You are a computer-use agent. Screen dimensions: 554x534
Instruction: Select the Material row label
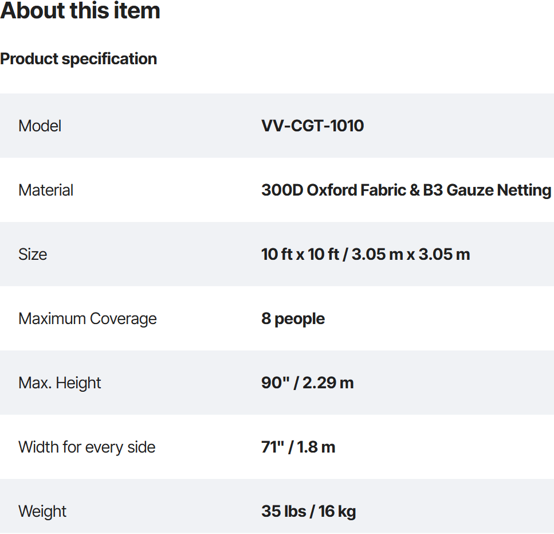[46, 190]
